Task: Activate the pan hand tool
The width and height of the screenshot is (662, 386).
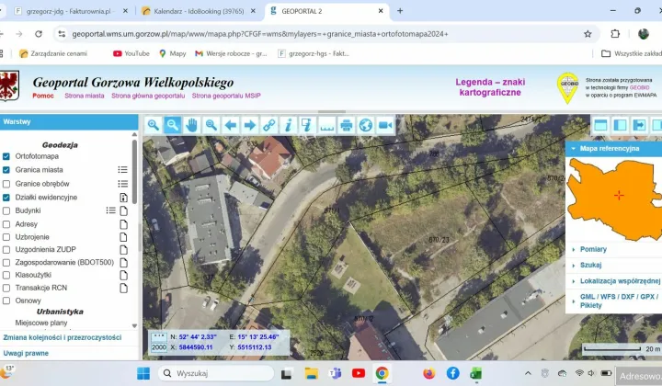Action: click(x=191, y=125)
